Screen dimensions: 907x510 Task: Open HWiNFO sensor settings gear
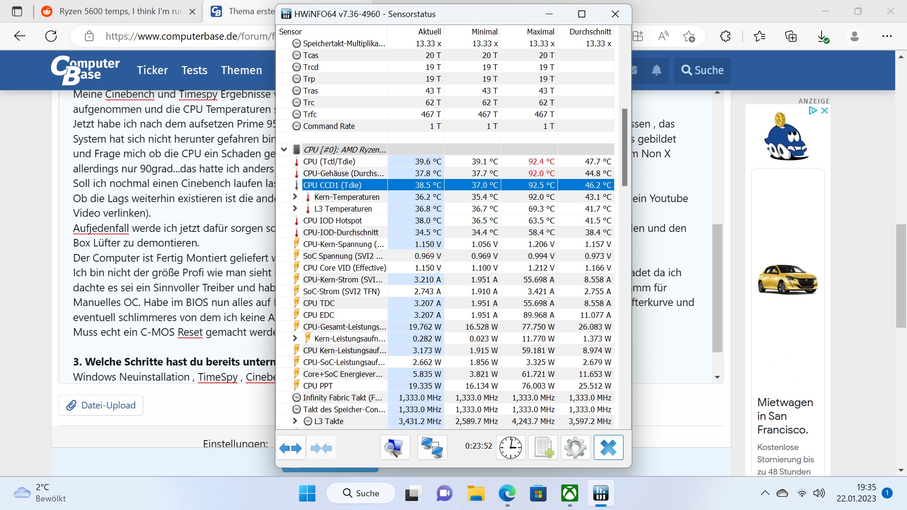point(575,448)
